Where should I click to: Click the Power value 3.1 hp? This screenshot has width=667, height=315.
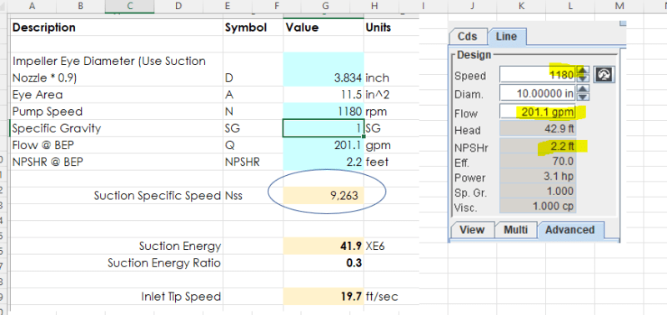(x=538, y=177)
